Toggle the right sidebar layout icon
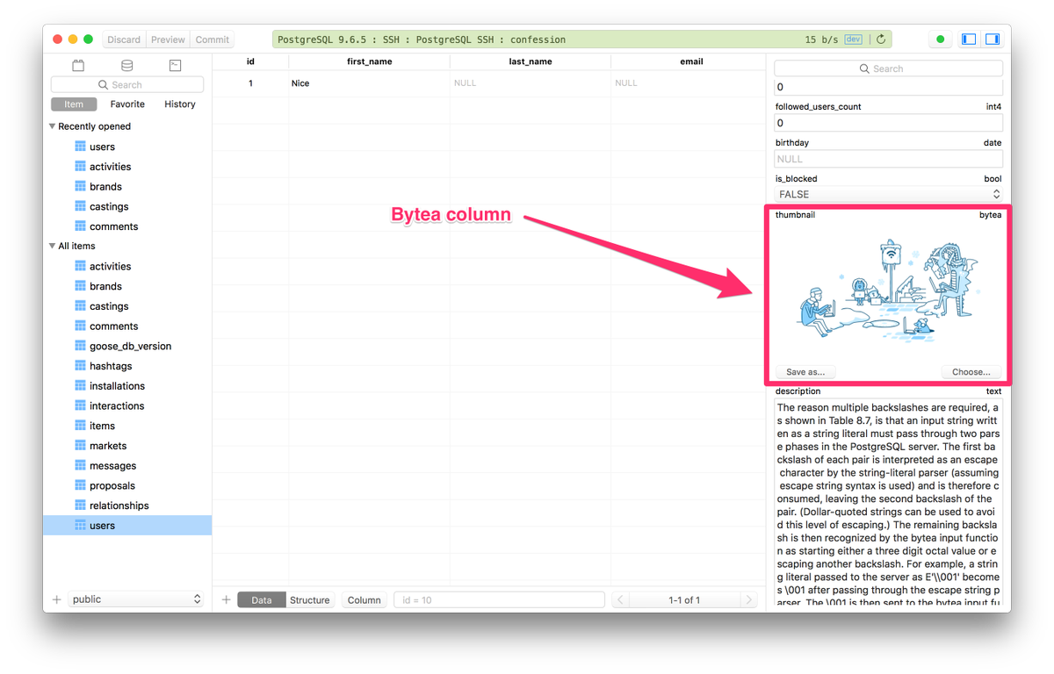 pos(993,39)
